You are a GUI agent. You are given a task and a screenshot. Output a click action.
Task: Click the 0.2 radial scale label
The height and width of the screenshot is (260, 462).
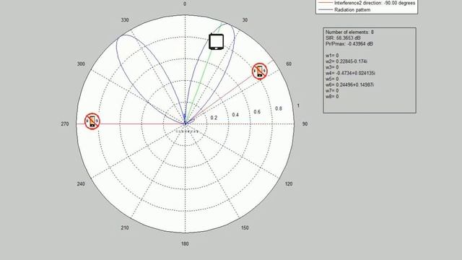pos(214,118)
